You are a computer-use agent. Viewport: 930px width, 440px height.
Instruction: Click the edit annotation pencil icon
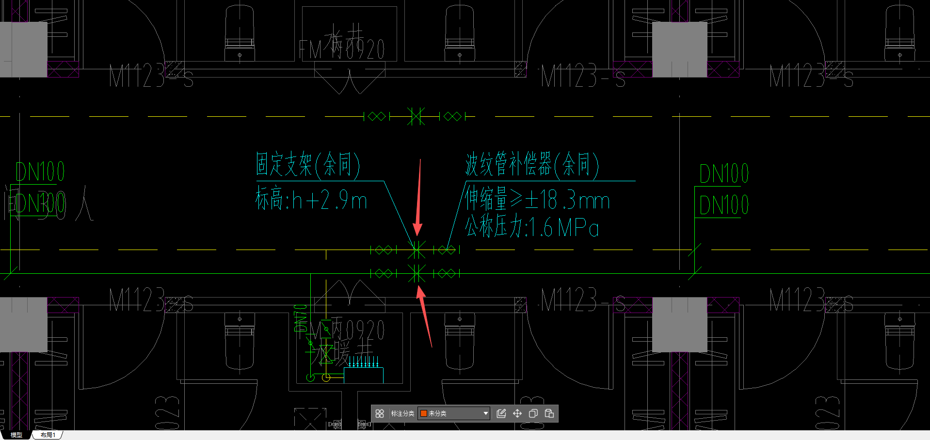click(x=501, y=413)
